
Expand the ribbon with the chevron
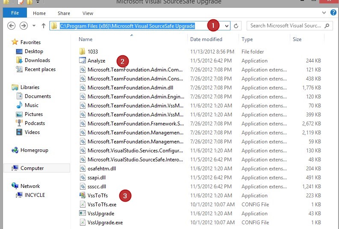(x=324, y=12)
